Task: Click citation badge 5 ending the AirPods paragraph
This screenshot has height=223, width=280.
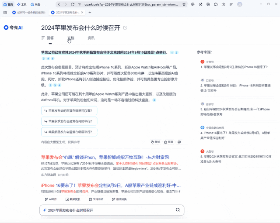Action: pos(154,100)
